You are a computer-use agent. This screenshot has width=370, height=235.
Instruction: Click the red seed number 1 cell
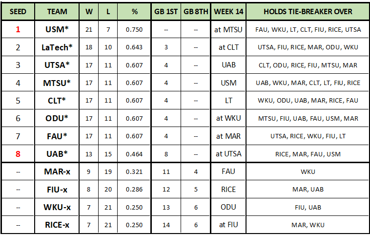[18, 29]
